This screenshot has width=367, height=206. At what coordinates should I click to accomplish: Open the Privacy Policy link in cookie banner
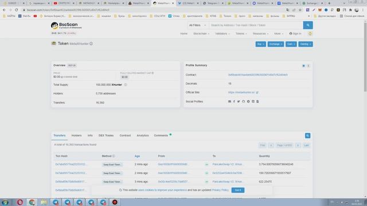pyautogui.click(x=220, y=190)
